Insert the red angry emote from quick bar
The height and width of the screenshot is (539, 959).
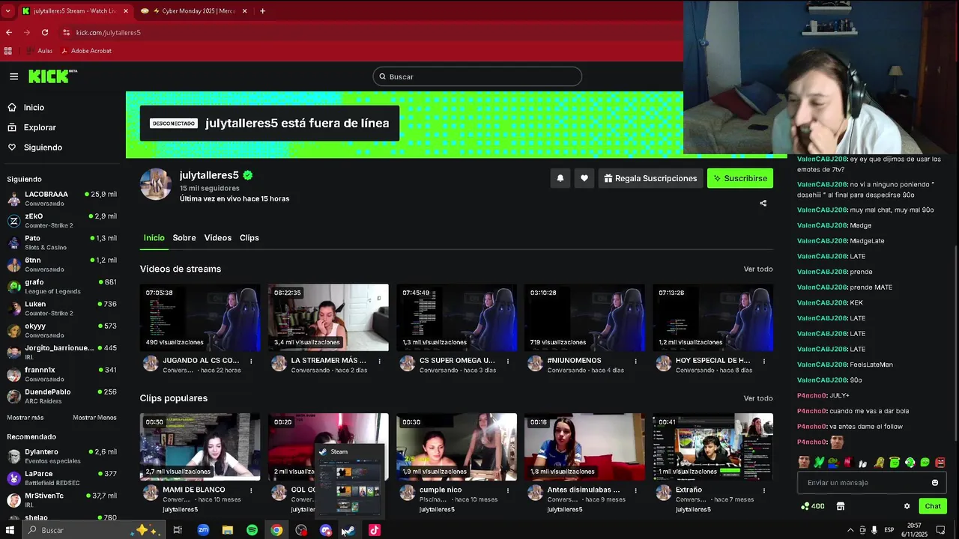[x=940, y=463]
